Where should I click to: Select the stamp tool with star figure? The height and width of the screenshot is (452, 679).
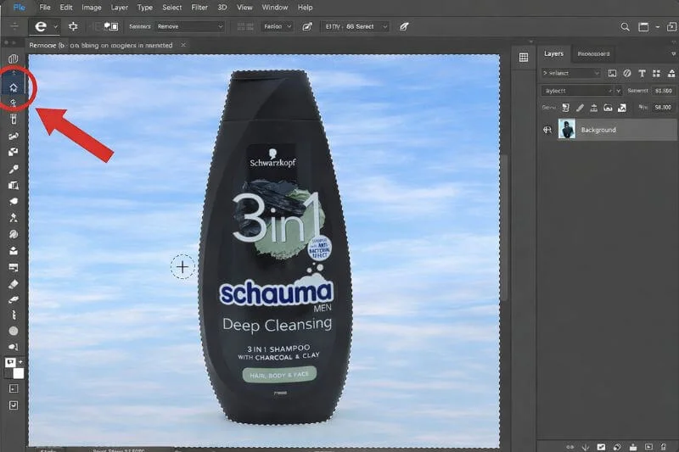tap(14, 218)
